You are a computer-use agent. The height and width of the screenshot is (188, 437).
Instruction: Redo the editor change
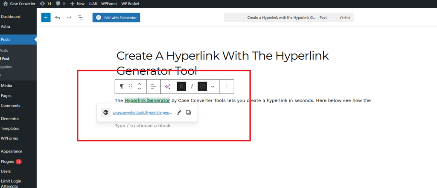(x=69, y=17)
